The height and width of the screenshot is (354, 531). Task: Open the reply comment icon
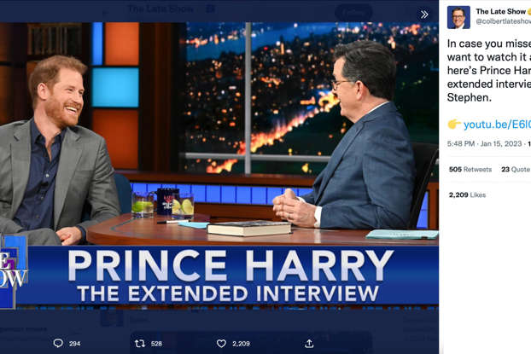(58, 343)
